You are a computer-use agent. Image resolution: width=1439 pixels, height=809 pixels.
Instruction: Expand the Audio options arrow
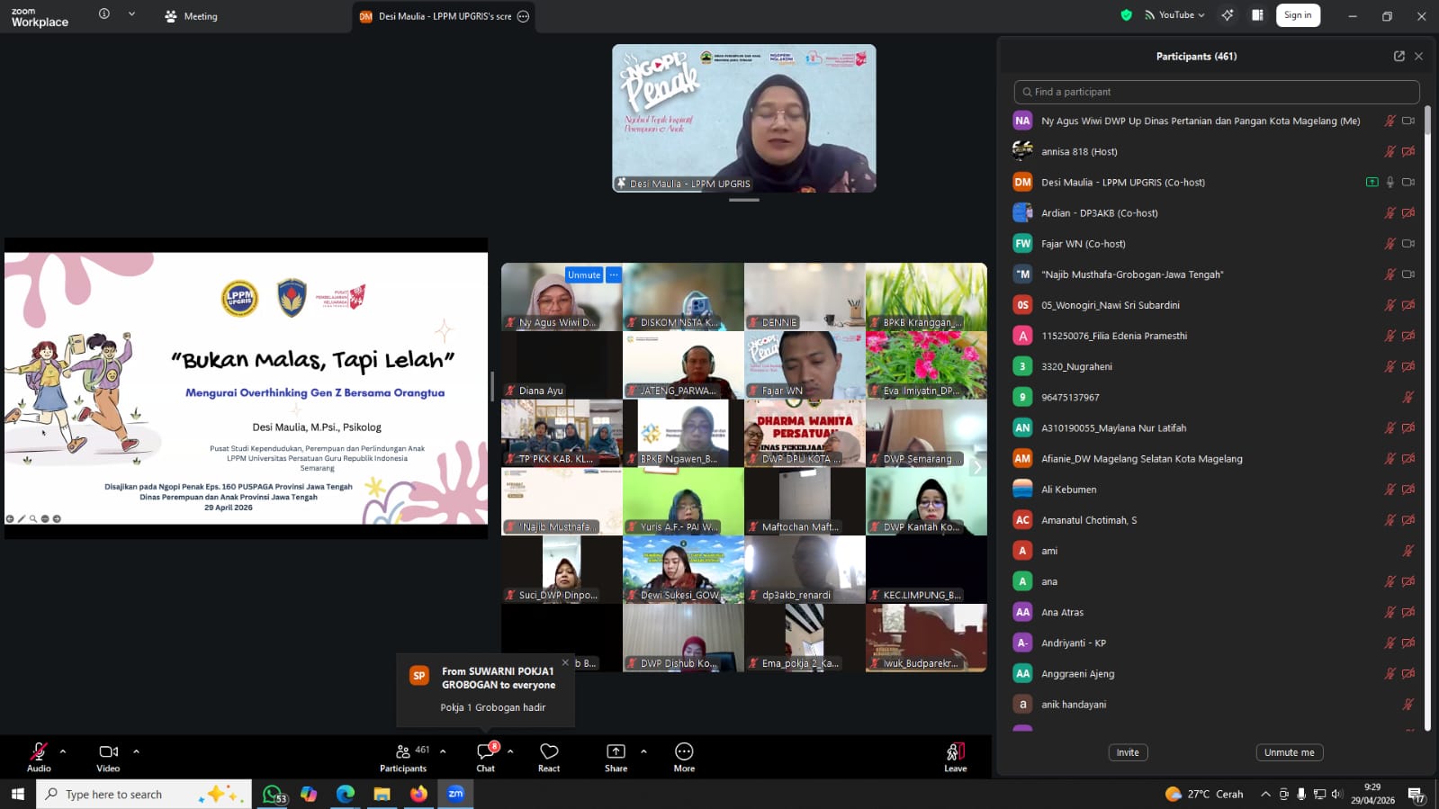pos(63,751)
